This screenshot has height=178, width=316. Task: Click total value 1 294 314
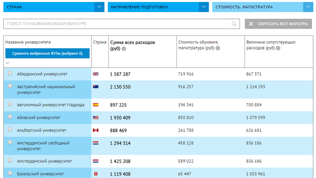tap(120, 143)
